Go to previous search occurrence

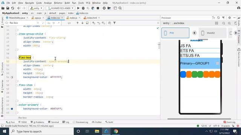pyautogui.click(x=78, y=23)
